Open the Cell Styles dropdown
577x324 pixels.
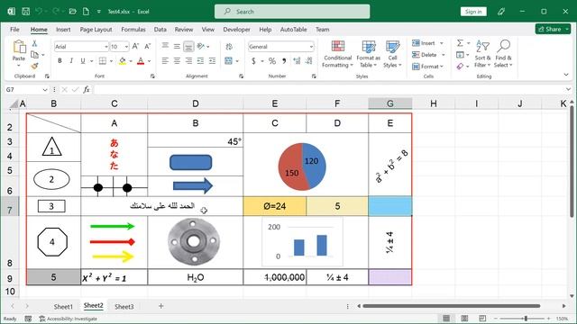tap(392, 54)
